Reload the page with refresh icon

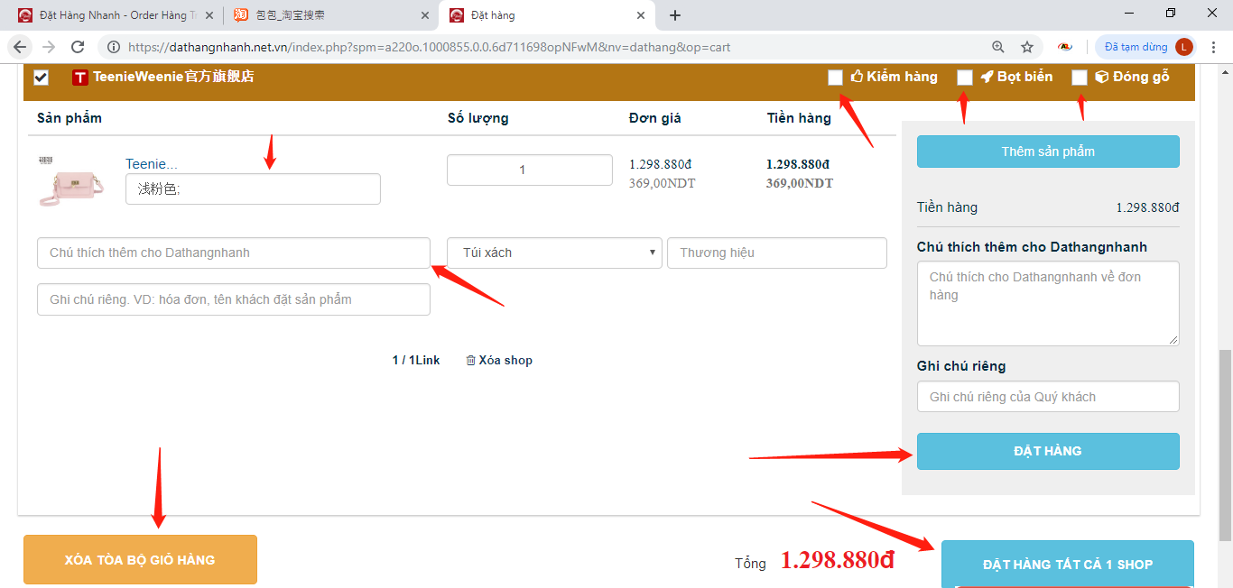click(x=78, y=47)
